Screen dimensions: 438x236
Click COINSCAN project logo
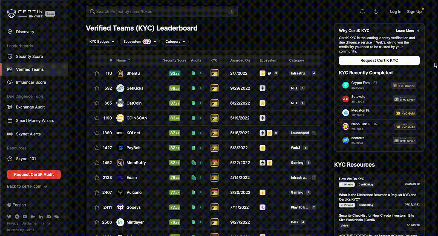120,118
